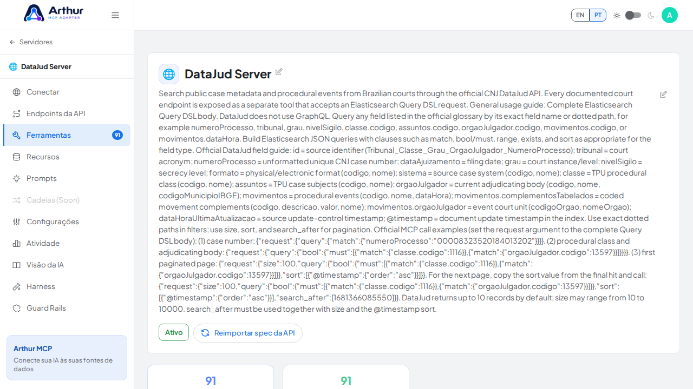Screen dimensions: 693x389
Task: Click the DataJud Server globe icon in sidebar
Action: point(13,66)
